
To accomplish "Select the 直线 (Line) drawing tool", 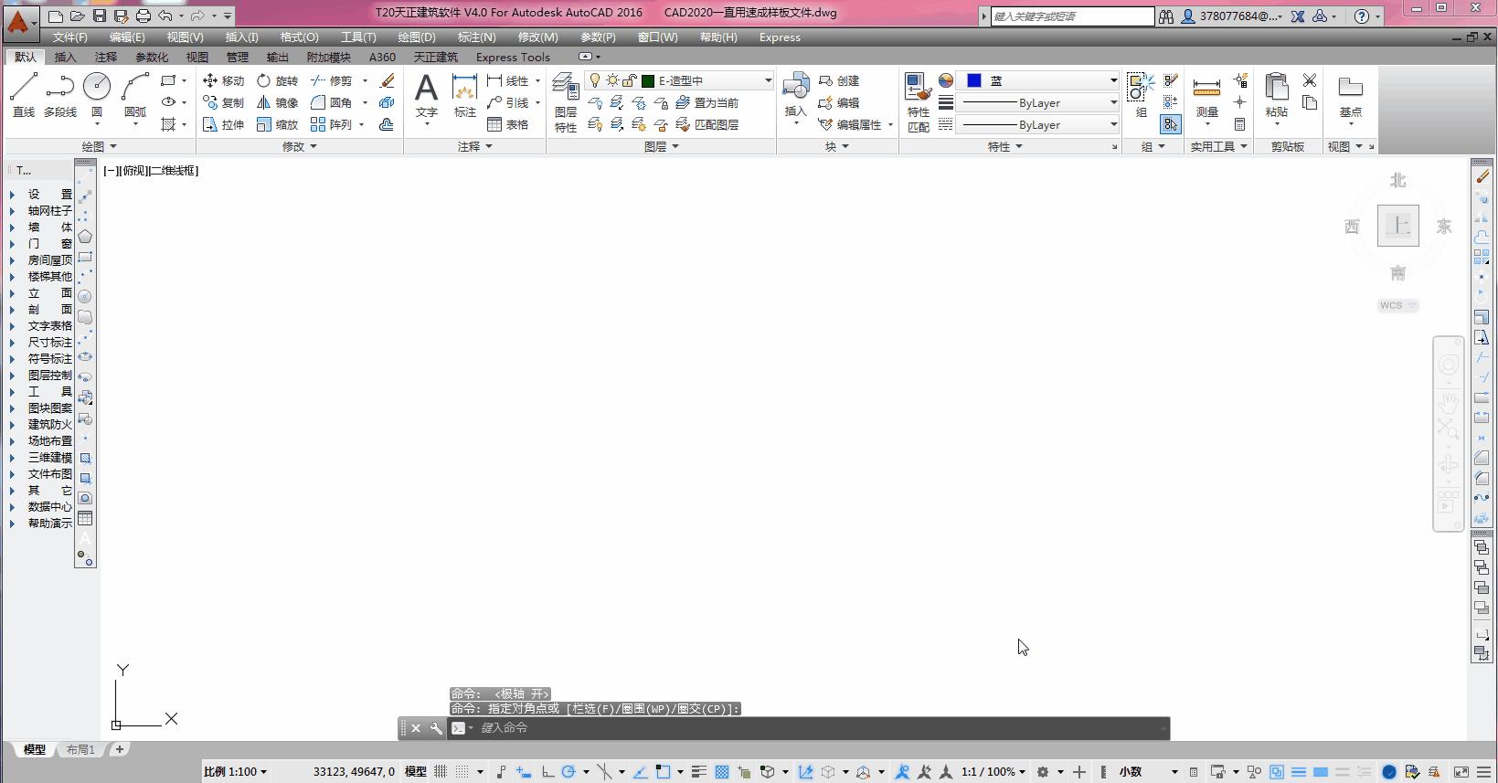I will tap(23, 95).
